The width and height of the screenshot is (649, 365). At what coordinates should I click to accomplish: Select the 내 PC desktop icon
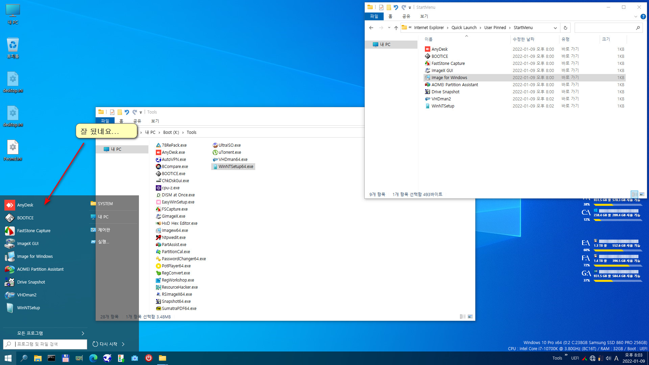(13, 14)
